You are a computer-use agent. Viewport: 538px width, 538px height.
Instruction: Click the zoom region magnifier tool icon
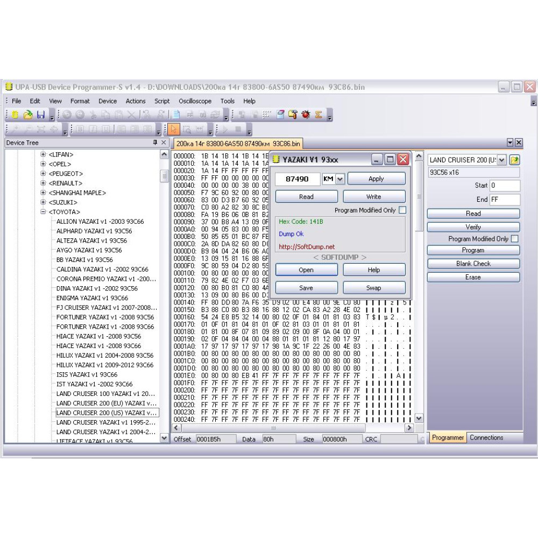[187, 129]
